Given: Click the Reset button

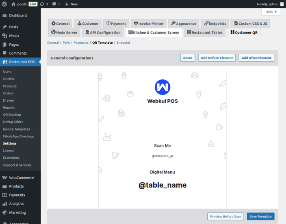Looking at the screenshot, I should (x=188, y=58).
